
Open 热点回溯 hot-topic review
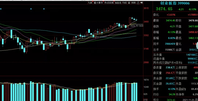pos(109,3)
